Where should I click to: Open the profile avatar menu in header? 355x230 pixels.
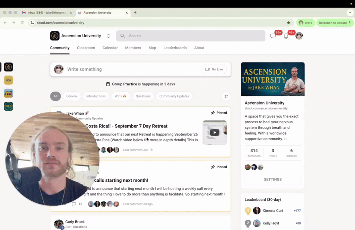(x=299, y=36)
